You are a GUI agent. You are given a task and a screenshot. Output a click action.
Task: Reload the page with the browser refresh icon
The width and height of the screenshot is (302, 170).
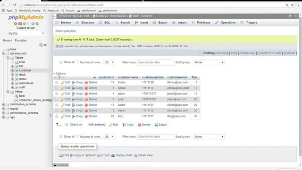15,5
